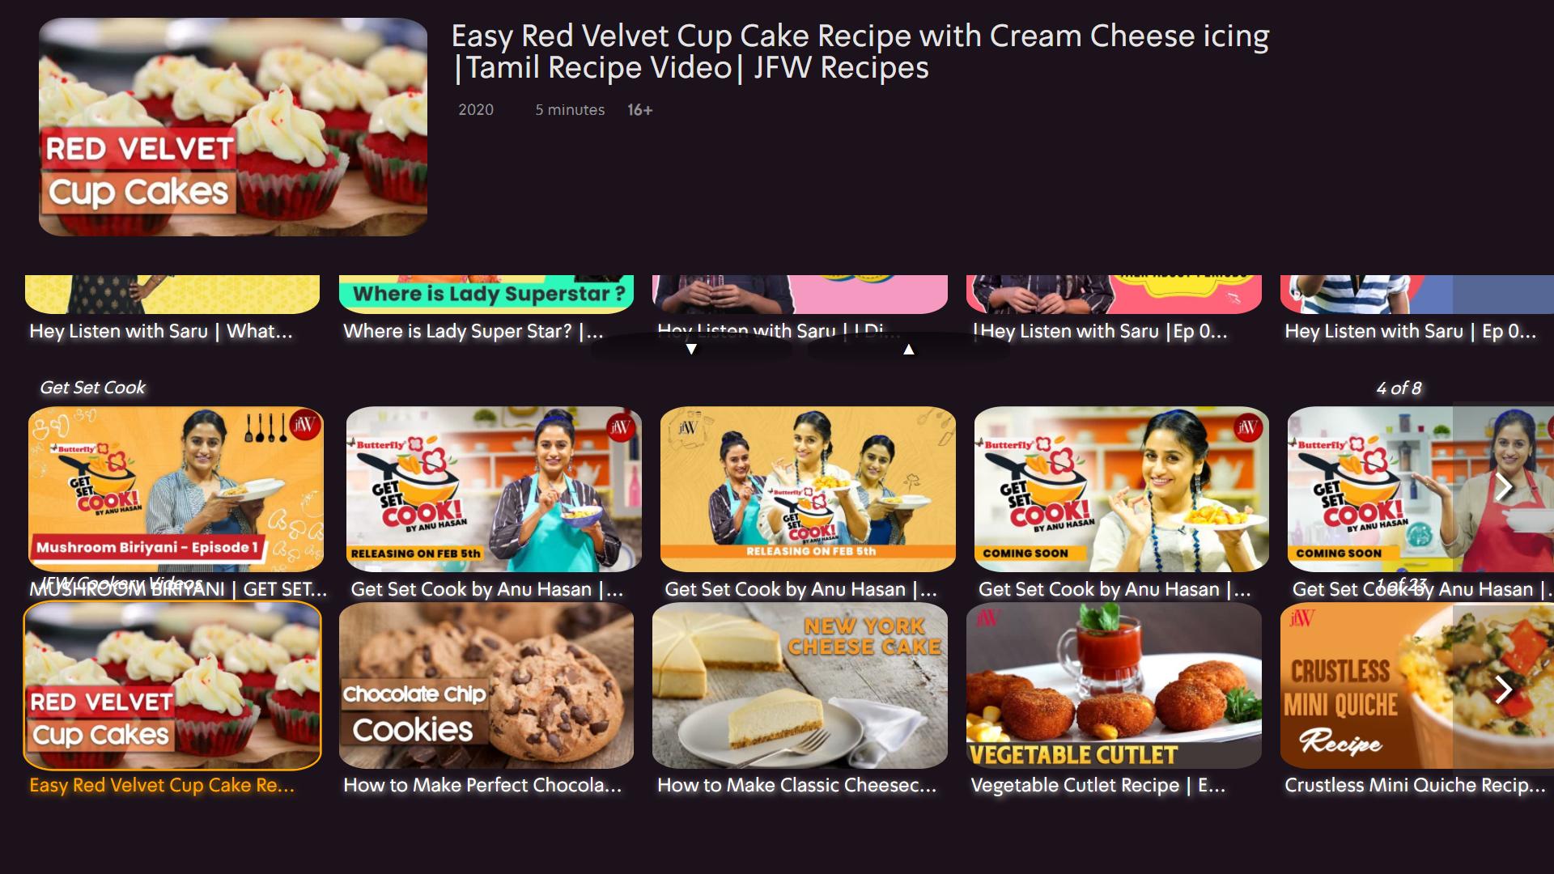Click the up arrow between rows
The image size is (1554, 874).
tap(908, 349)
